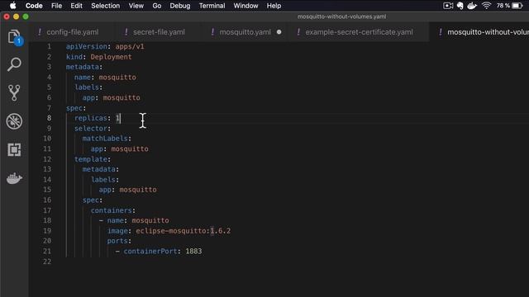Place cursor on 'replicas: 1' line
Viewport: 529px width, 297px height.
98,118
